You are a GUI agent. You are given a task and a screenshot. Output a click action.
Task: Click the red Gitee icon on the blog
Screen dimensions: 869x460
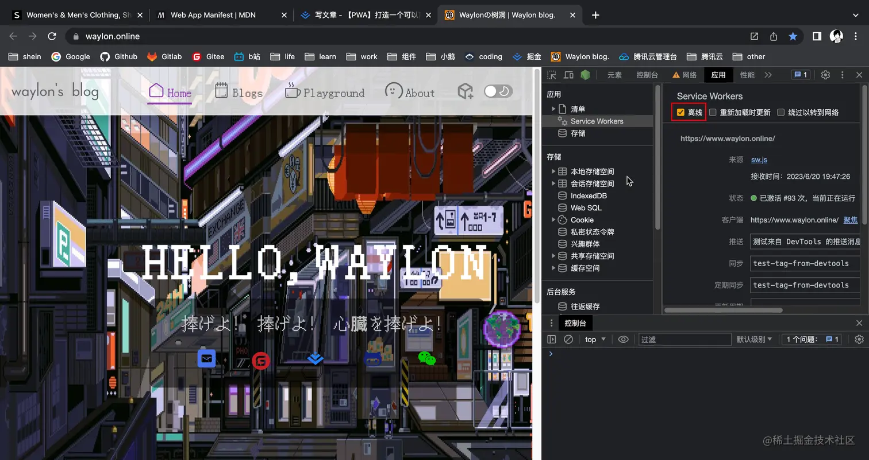click(x=261, y=361)
